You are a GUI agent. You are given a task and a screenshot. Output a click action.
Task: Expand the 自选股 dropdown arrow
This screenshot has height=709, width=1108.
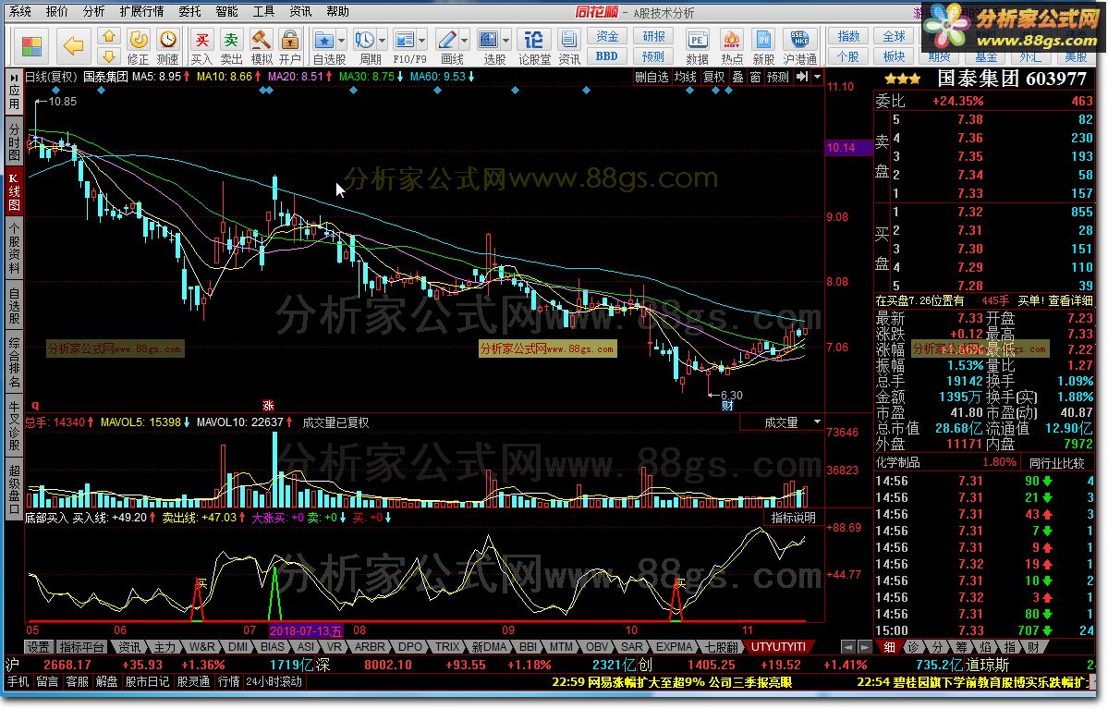pyautogui.click(x=342, y=41)
